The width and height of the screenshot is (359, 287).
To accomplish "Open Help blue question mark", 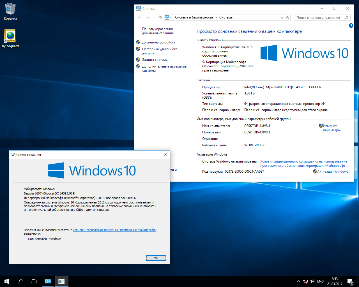I will pyautogui.click(x=351, y=26).
